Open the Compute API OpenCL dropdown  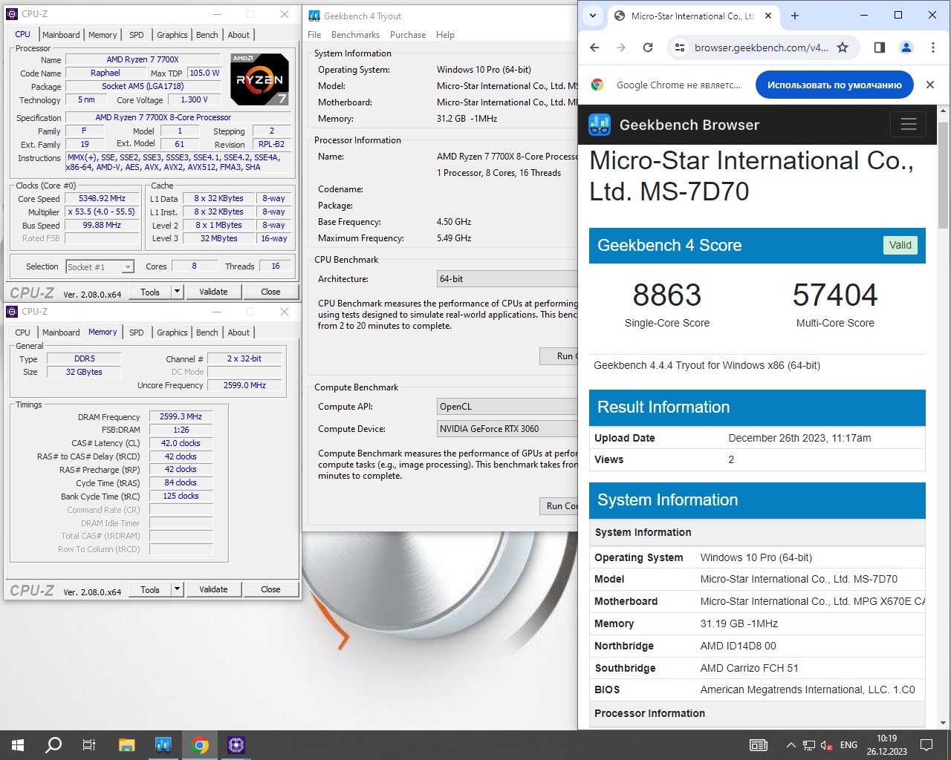point(507,407)
